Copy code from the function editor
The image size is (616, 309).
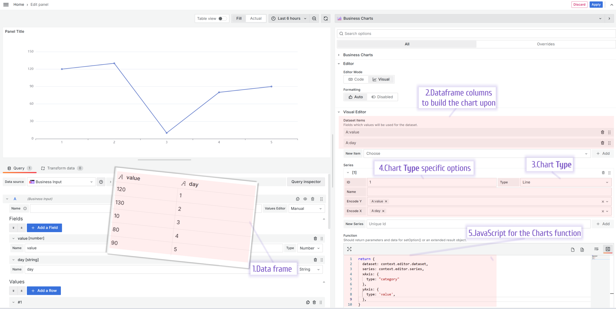click(x=572, y=250)
